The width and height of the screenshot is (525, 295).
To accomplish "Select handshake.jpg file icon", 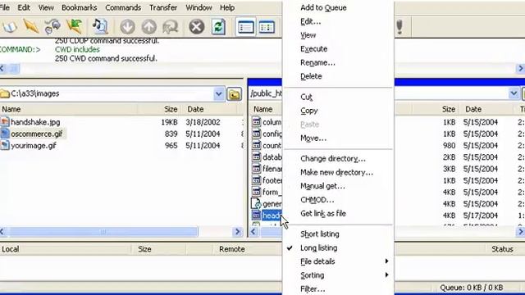I will [x=5, y=122].
